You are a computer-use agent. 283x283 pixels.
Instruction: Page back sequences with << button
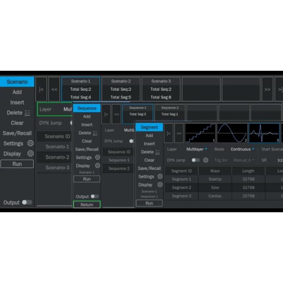(x=117, y=114)
